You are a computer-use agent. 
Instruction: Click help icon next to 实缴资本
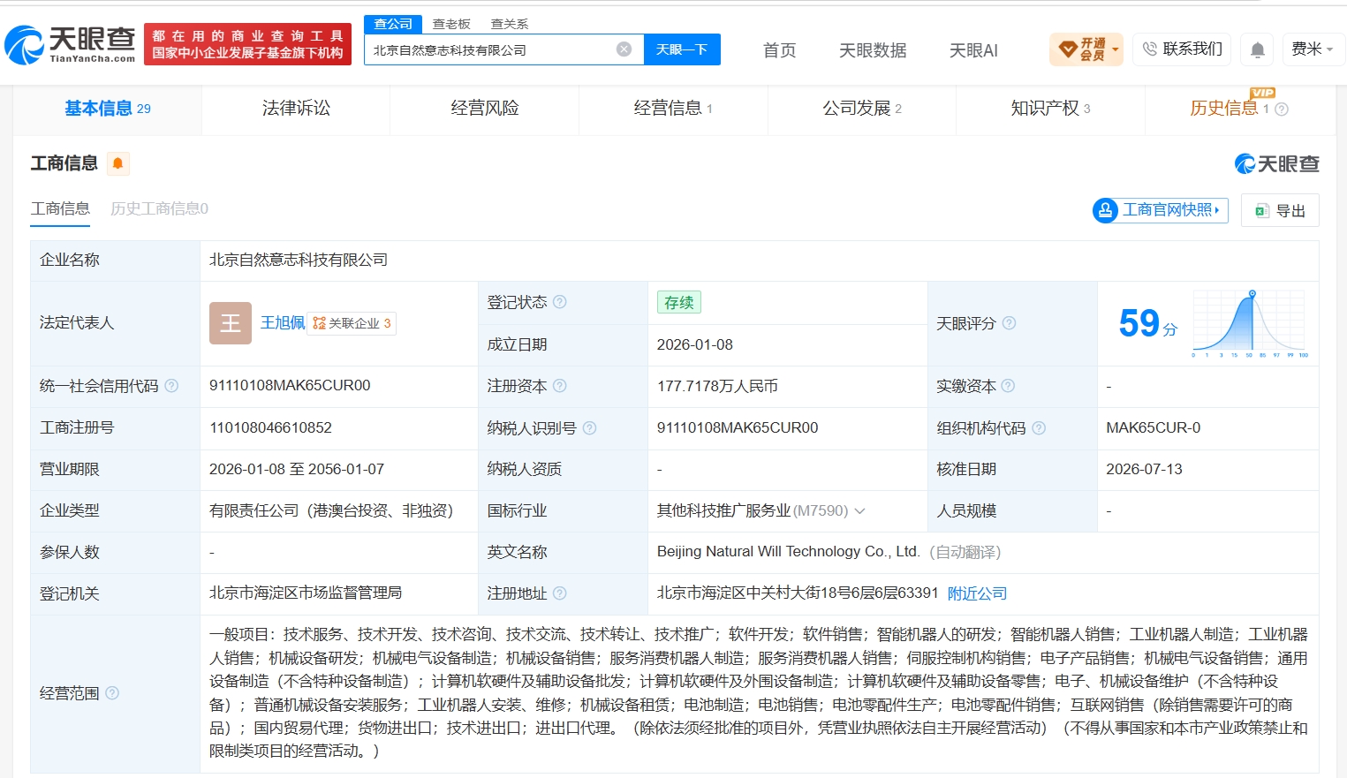[x=1008, y=386]
